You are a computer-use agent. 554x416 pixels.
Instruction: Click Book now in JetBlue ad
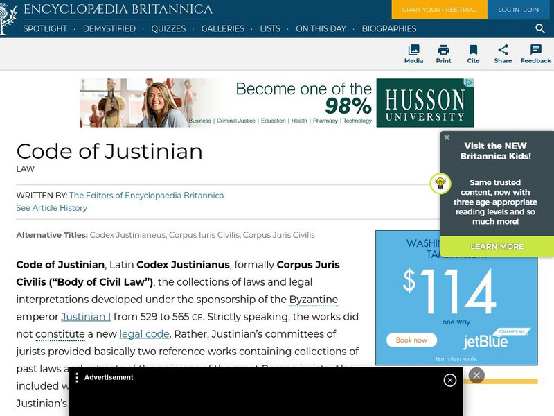(x=411, y=340)
